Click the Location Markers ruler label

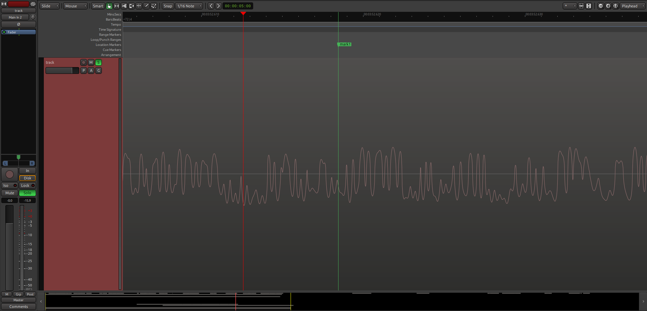click(108, 45)
